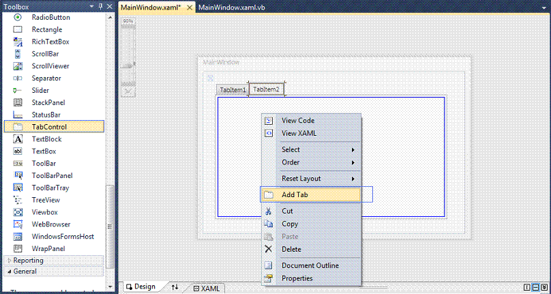The height and width of the screenshot is (294, 551).
Task: Choose Delete from the context menu
Action: (x=312, y=250)
